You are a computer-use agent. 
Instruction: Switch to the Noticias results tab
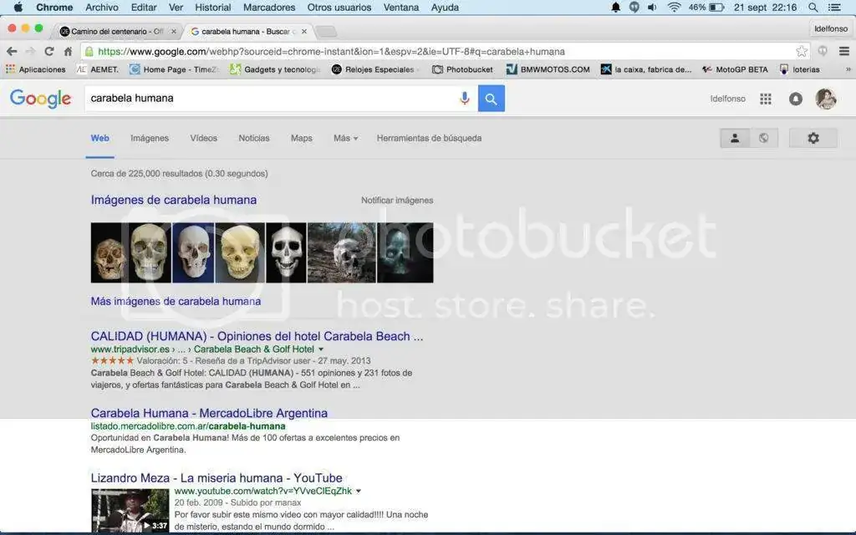click(254, 138)
